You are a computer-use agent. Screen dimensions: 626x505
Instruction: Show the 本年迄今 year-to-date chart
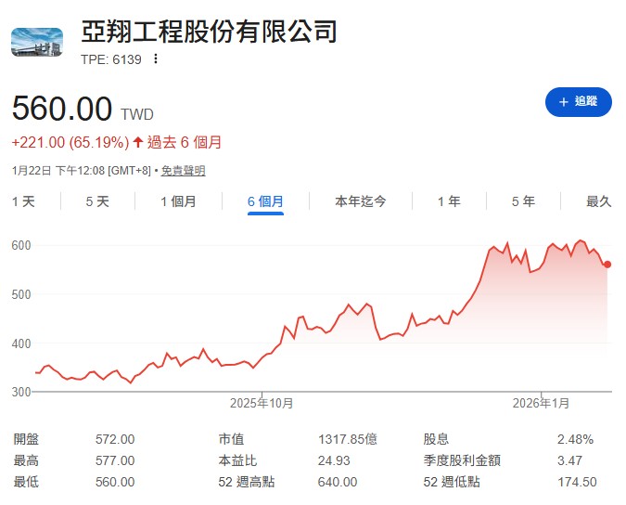click(361, 201)
